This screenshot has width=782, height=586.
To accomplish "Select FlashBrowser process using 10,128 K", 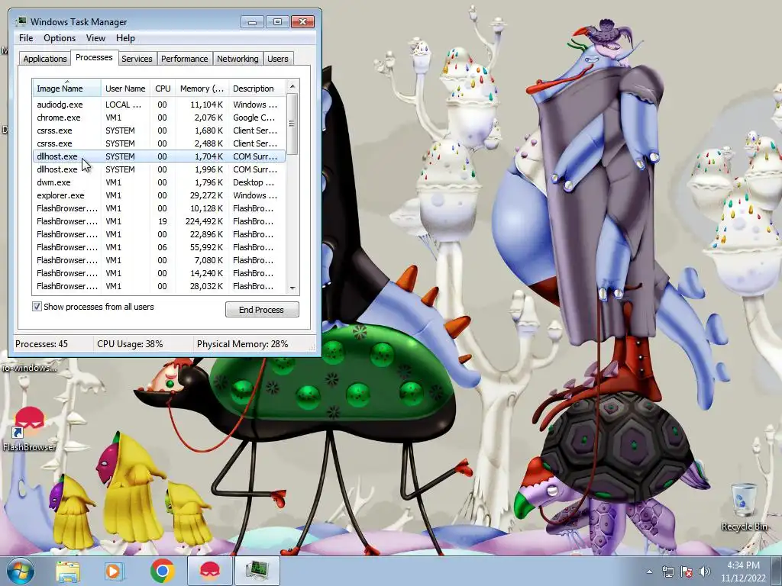I will pyautogui.click(x=159, y=208).
